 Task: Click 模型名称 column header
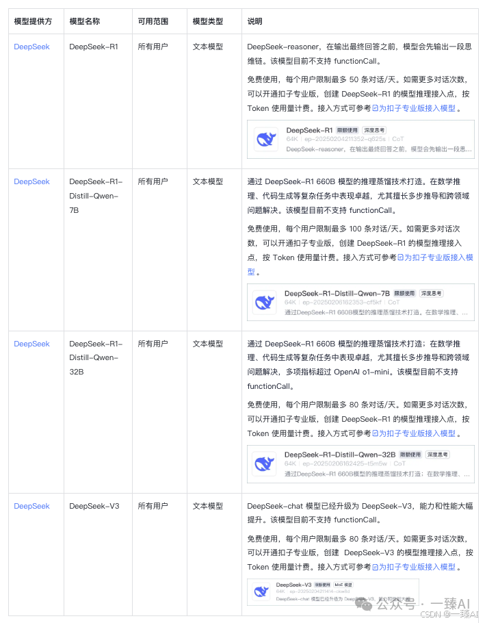coord(85,21)
